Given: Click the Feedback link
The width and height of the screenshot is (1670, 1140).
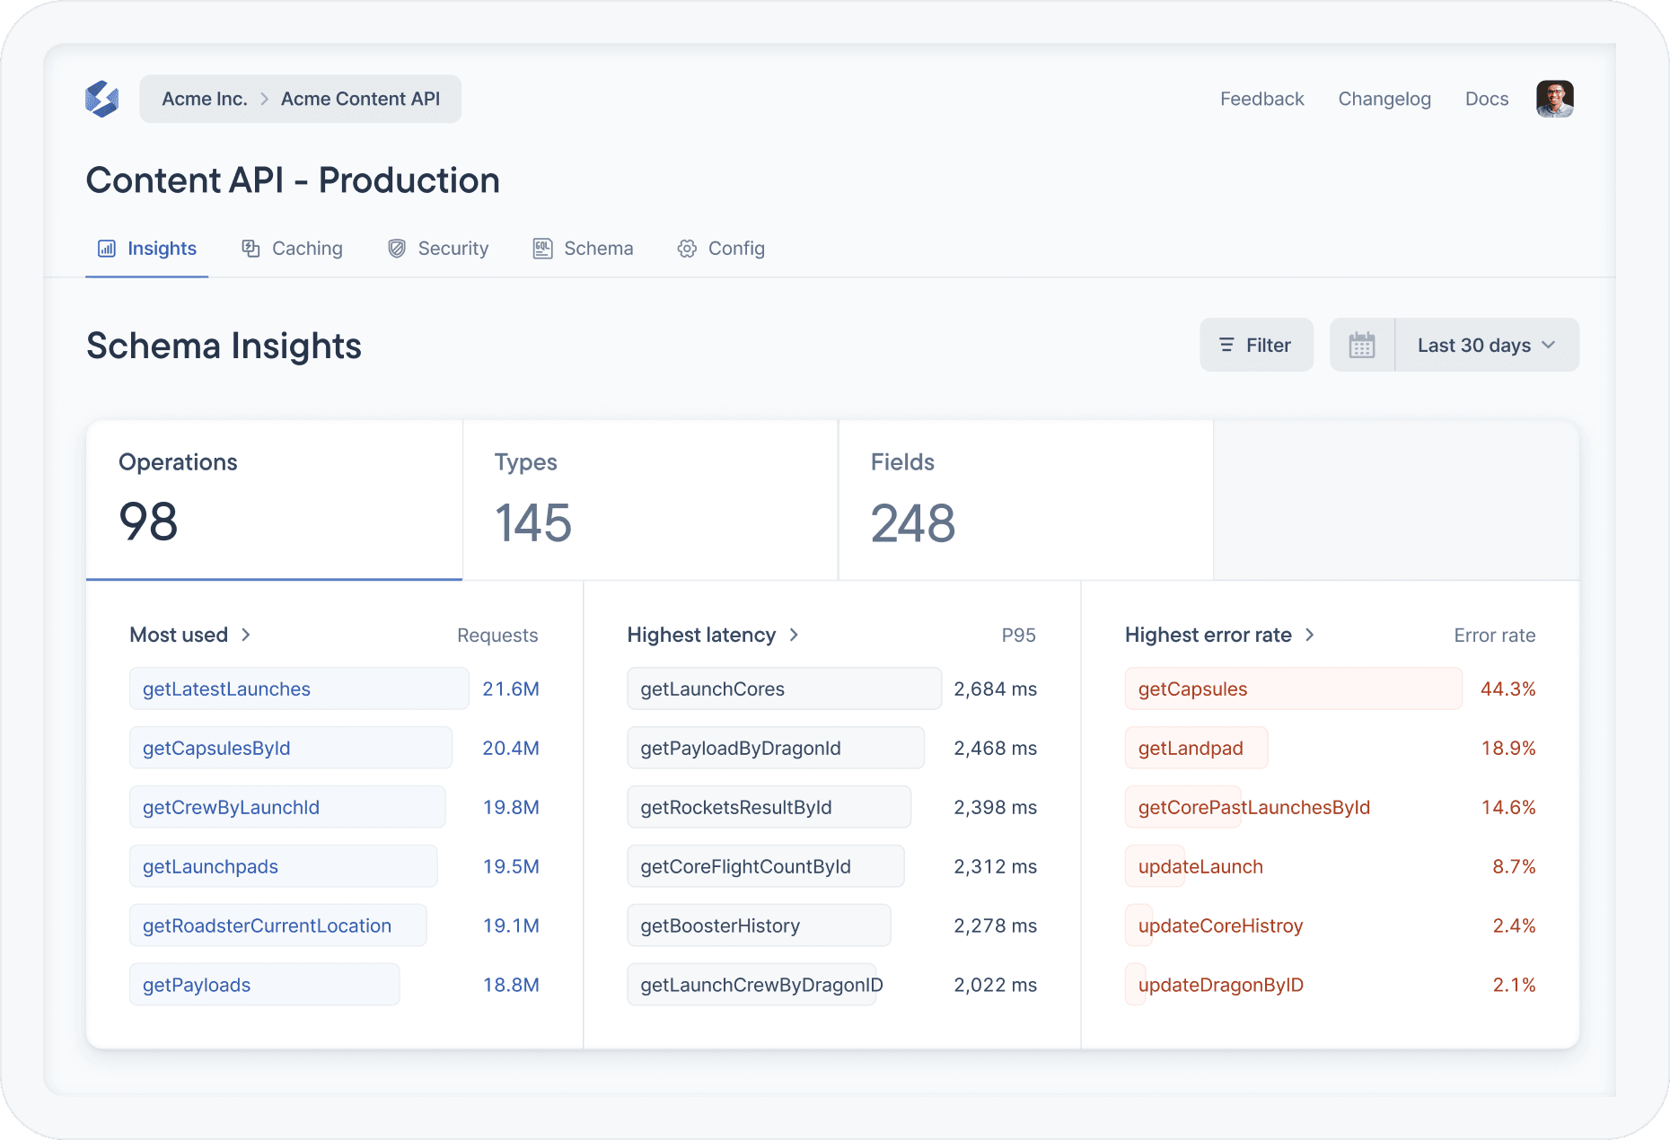Looking at the screenshot, I should [1261, 99].
